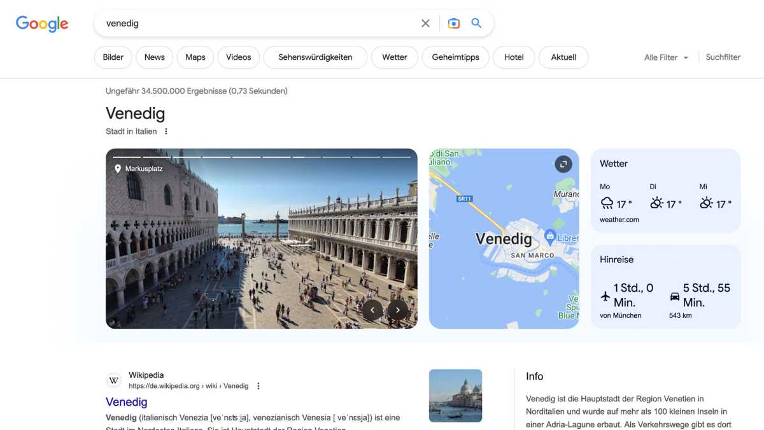Click the von München text
Screen dimensions: 764x430
tap(621, 315)
